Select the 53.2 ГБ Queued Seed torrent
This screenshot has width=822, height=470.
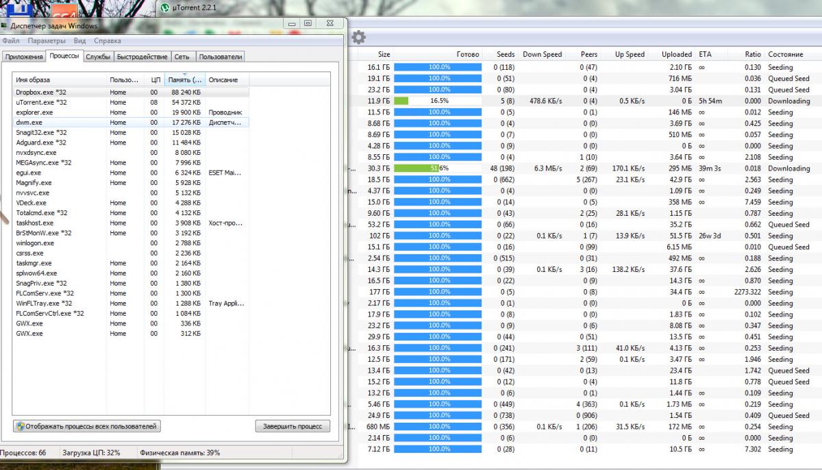pos(586,225)
